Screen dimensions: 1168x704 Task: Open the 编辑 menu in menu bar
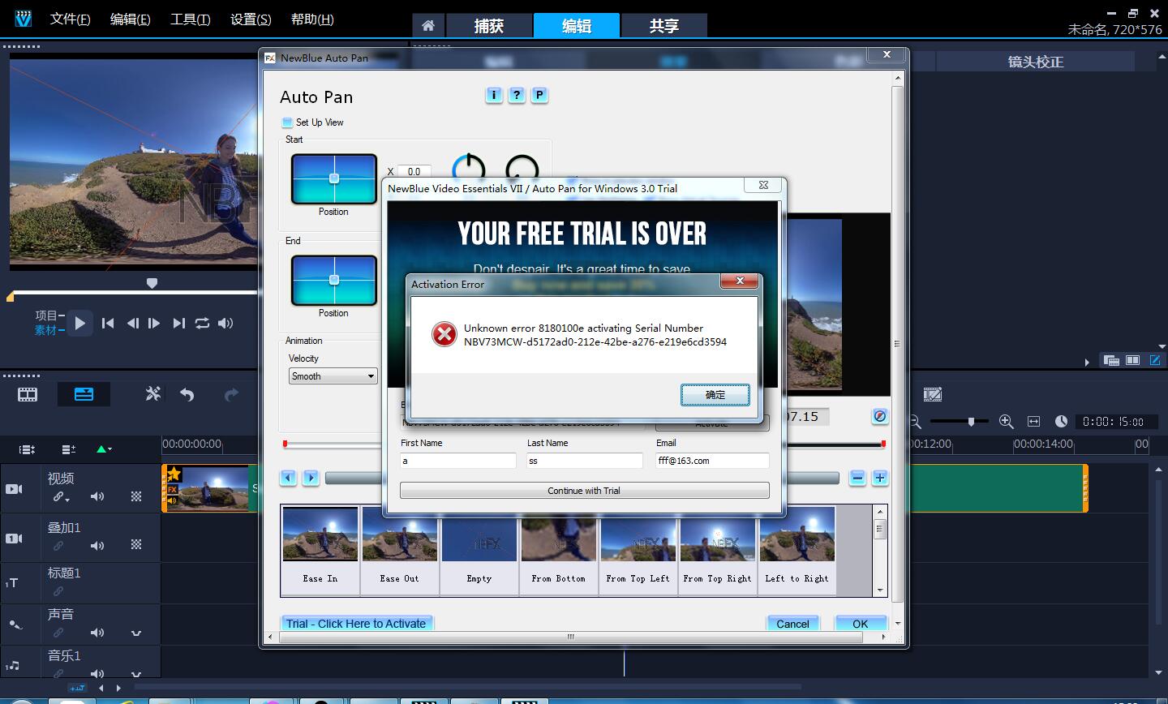[x=130, y=19]
